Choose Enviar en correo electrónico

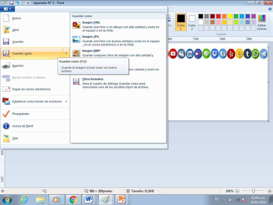(35, 89)
